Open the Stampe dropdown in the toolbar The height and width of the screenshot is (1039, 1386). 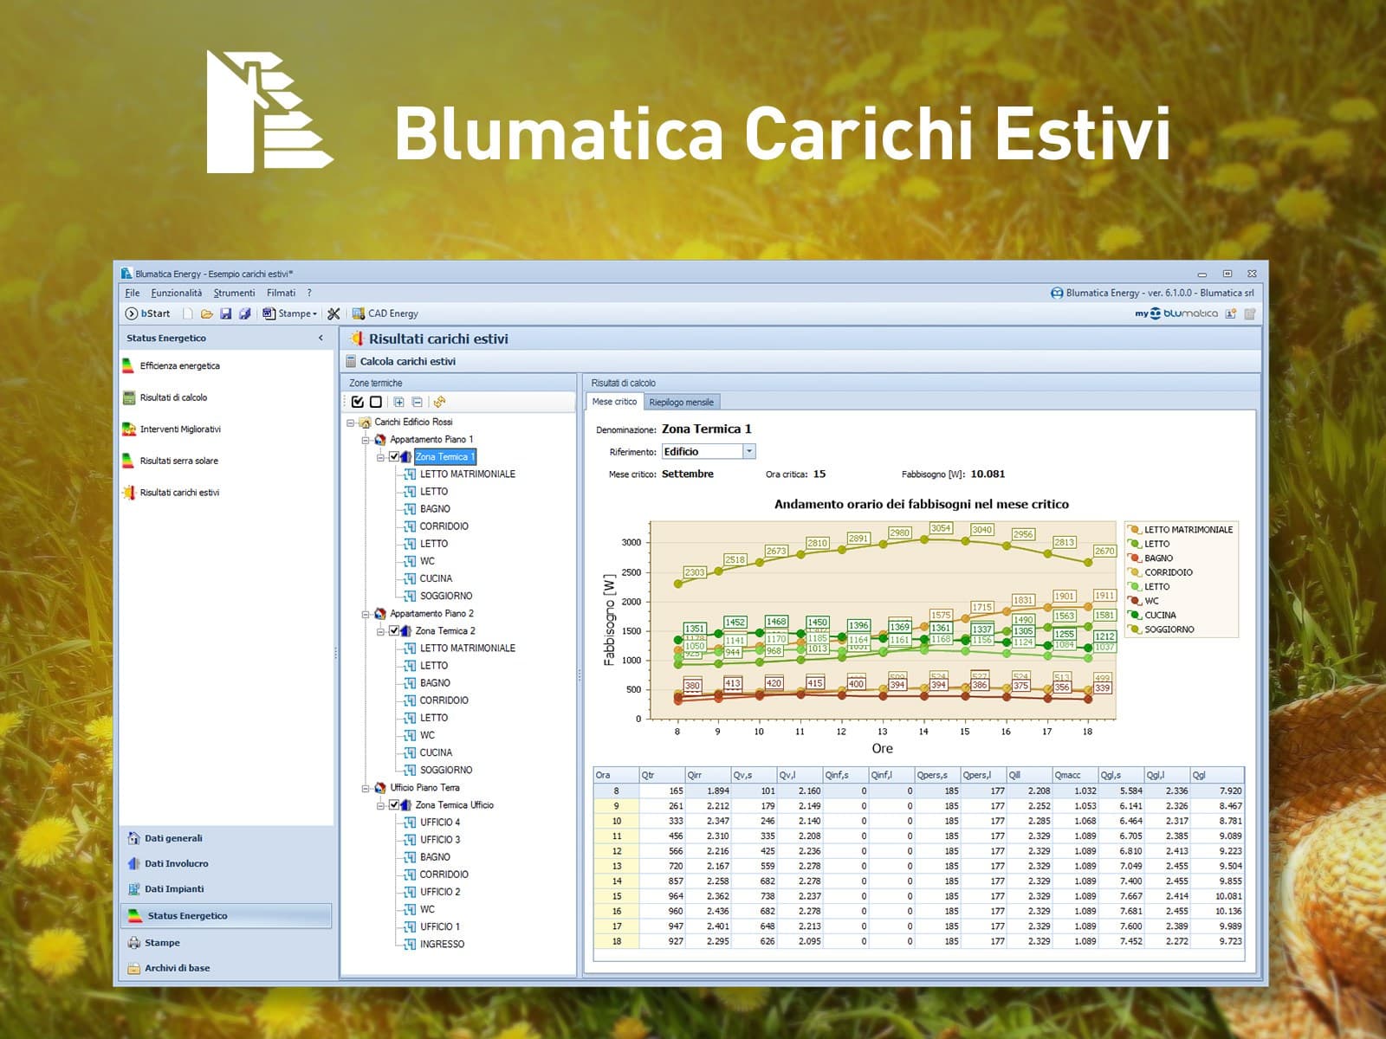point(290,313)
